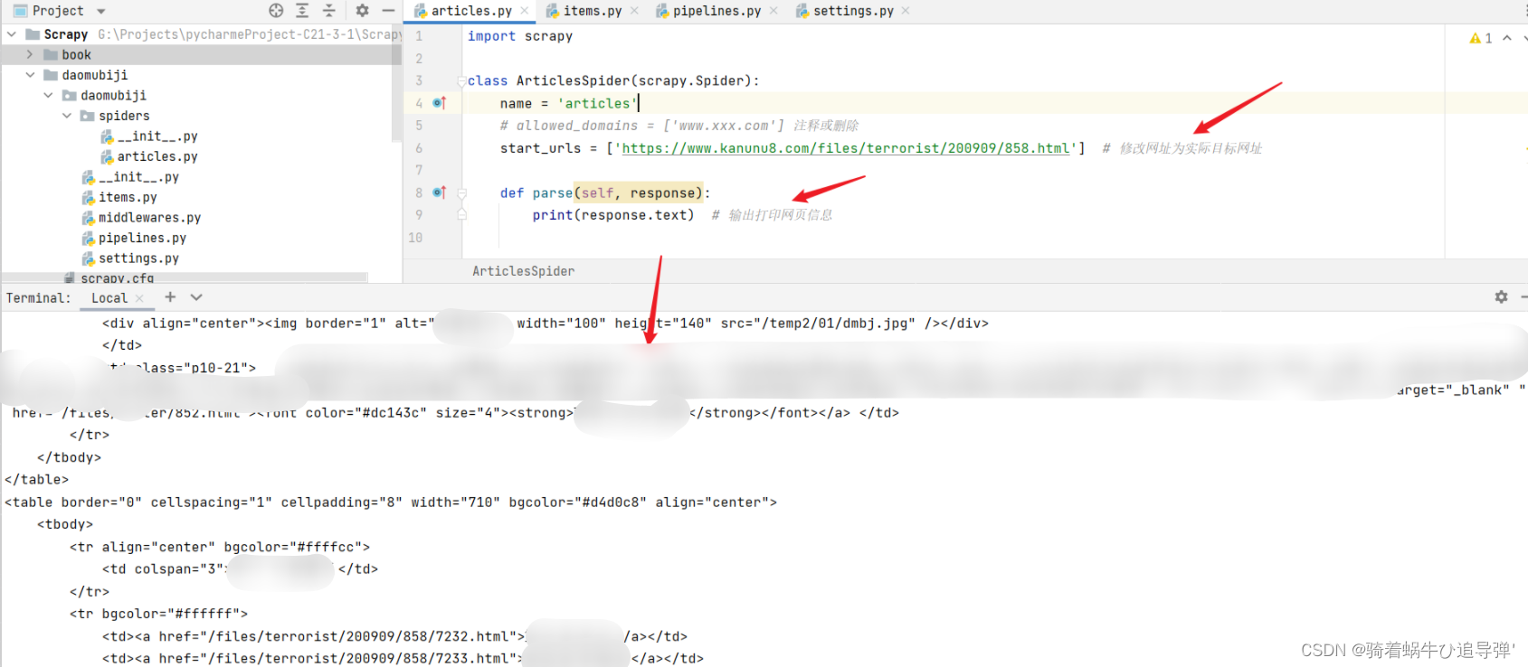The height and width of the screenshot is (667, 1528).
Task: Open Terminal panel settings gear
Action: pos(1501,297)
